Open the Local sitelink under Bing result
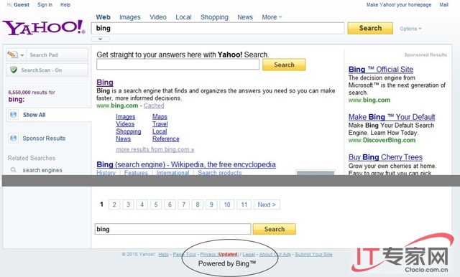Viewport: 460px width, 277px height. tap(160, 131)
